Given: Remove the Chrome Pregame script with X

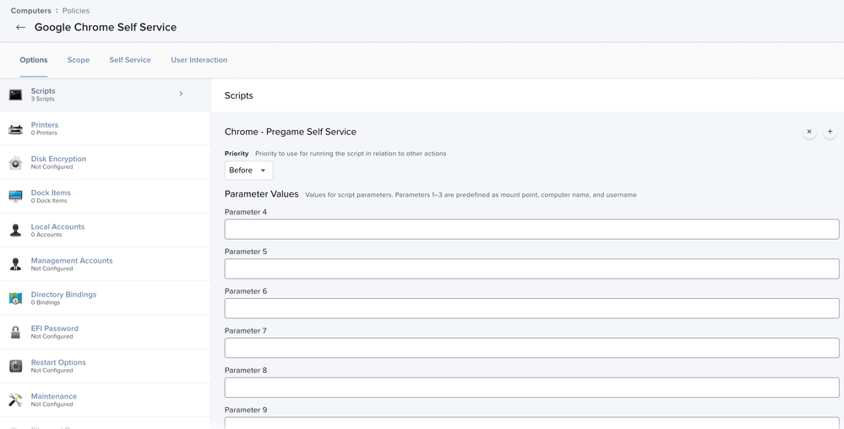Looking at the screenshot, I should tap(809, 132).
